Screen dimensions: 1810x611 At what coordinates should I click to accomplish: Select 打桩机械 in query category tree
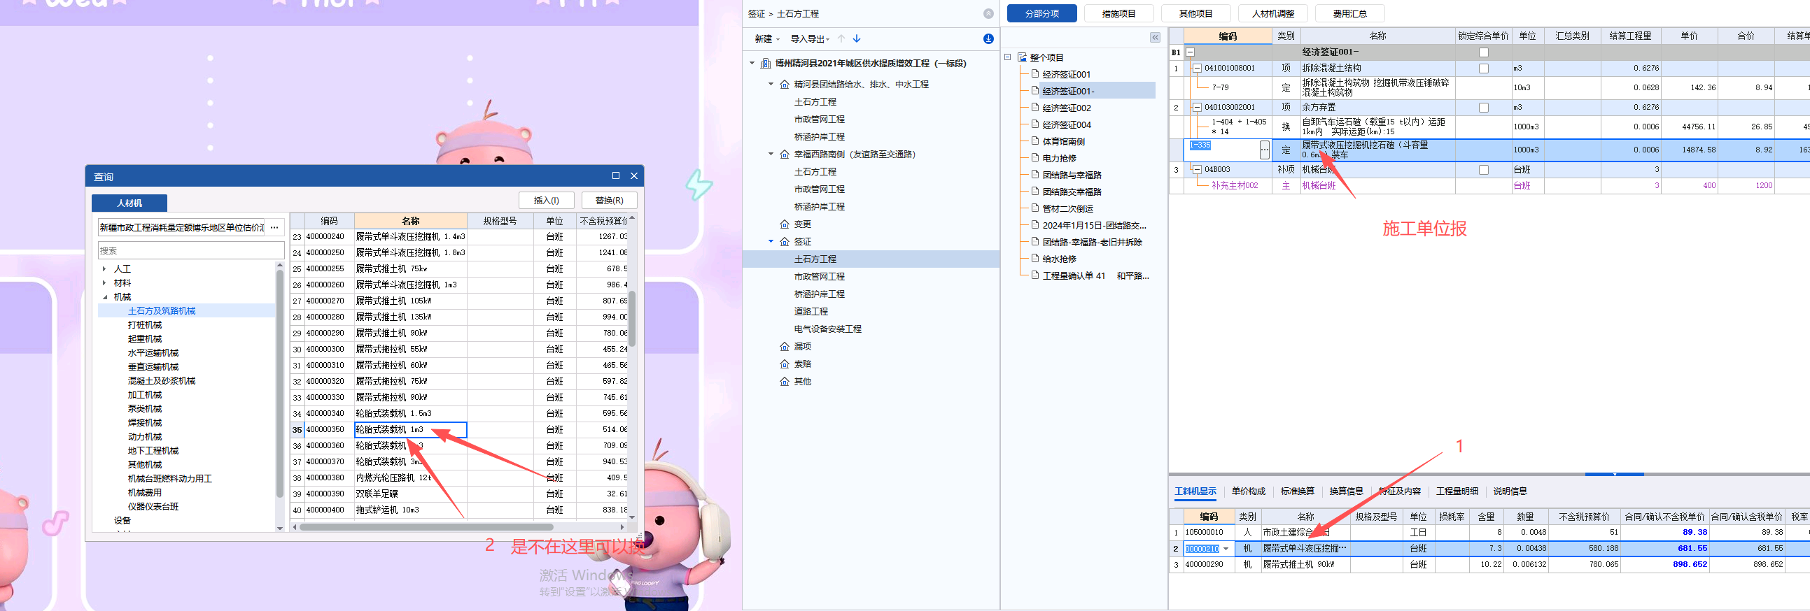coord(145,325)
